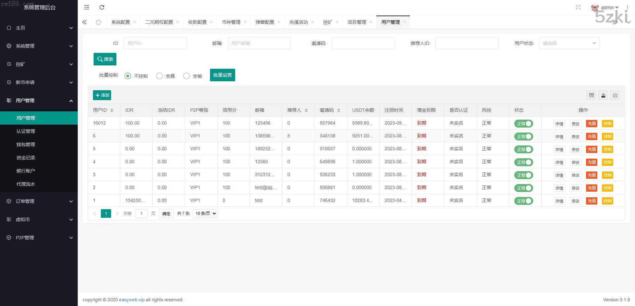This screenshot has width=635, height=306.
Task: Click the fullscreen toggle icon
Action: point(578,7)
